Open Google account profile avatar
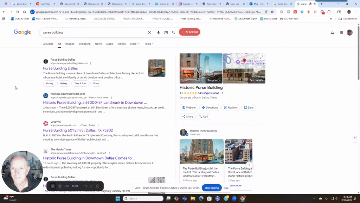The width and height of the screenshot is (360, 203). click(x=350, y=32)
